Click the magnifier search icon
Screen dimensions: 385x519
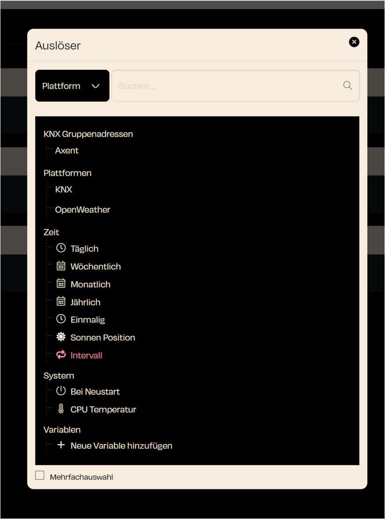click(x=347, y=86)
